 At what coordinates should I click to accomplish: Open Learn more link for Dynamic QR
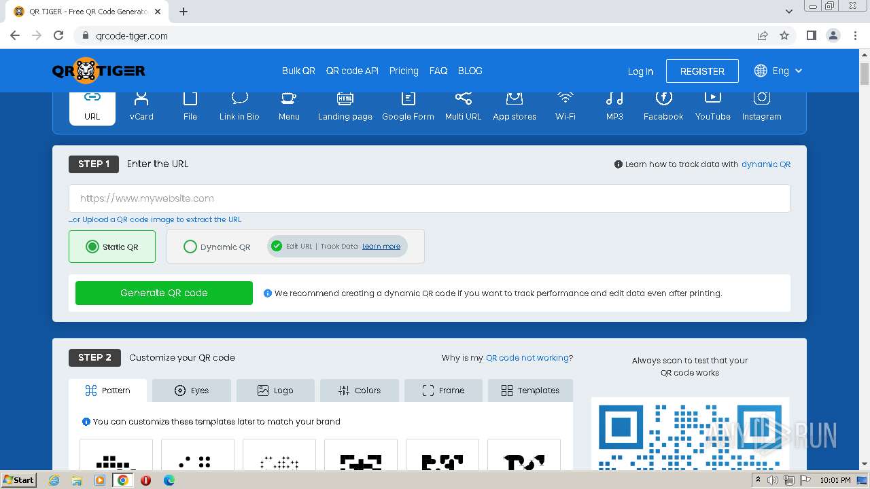381,247
